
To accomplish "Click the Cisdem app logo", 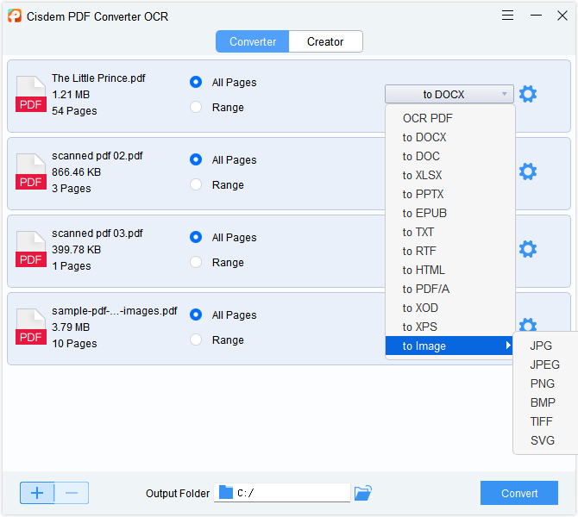I will pyautogui.click(x=15, y=16).
